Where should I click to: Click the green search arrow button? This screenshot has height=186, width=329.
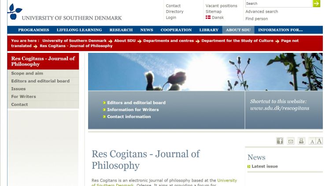(x=316, y=4)
